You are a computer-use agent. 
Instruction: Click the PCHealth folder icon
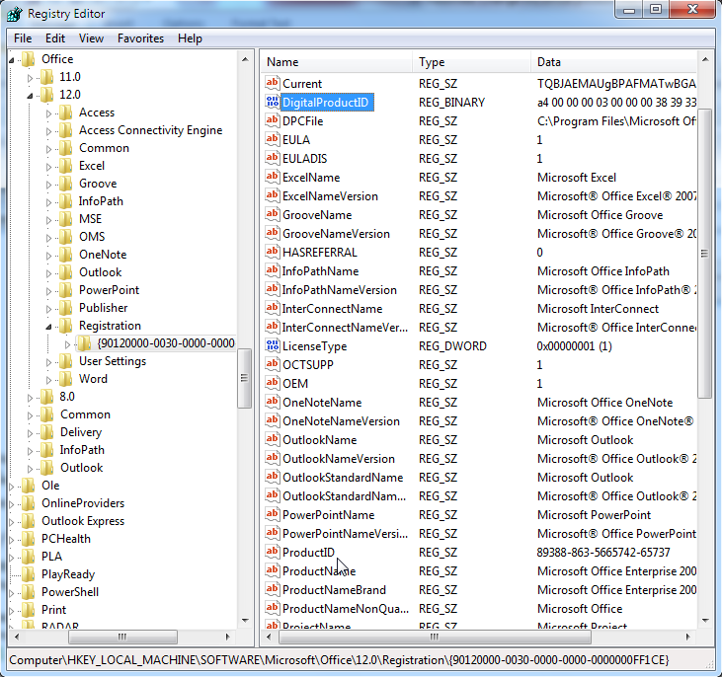pyautogui.click(x=29, y=539)
